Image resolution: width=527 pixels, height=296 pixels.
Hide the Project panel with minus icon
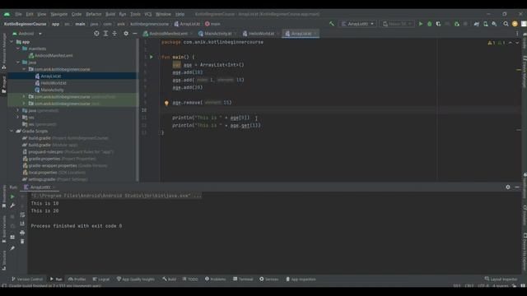click(135, 34)
